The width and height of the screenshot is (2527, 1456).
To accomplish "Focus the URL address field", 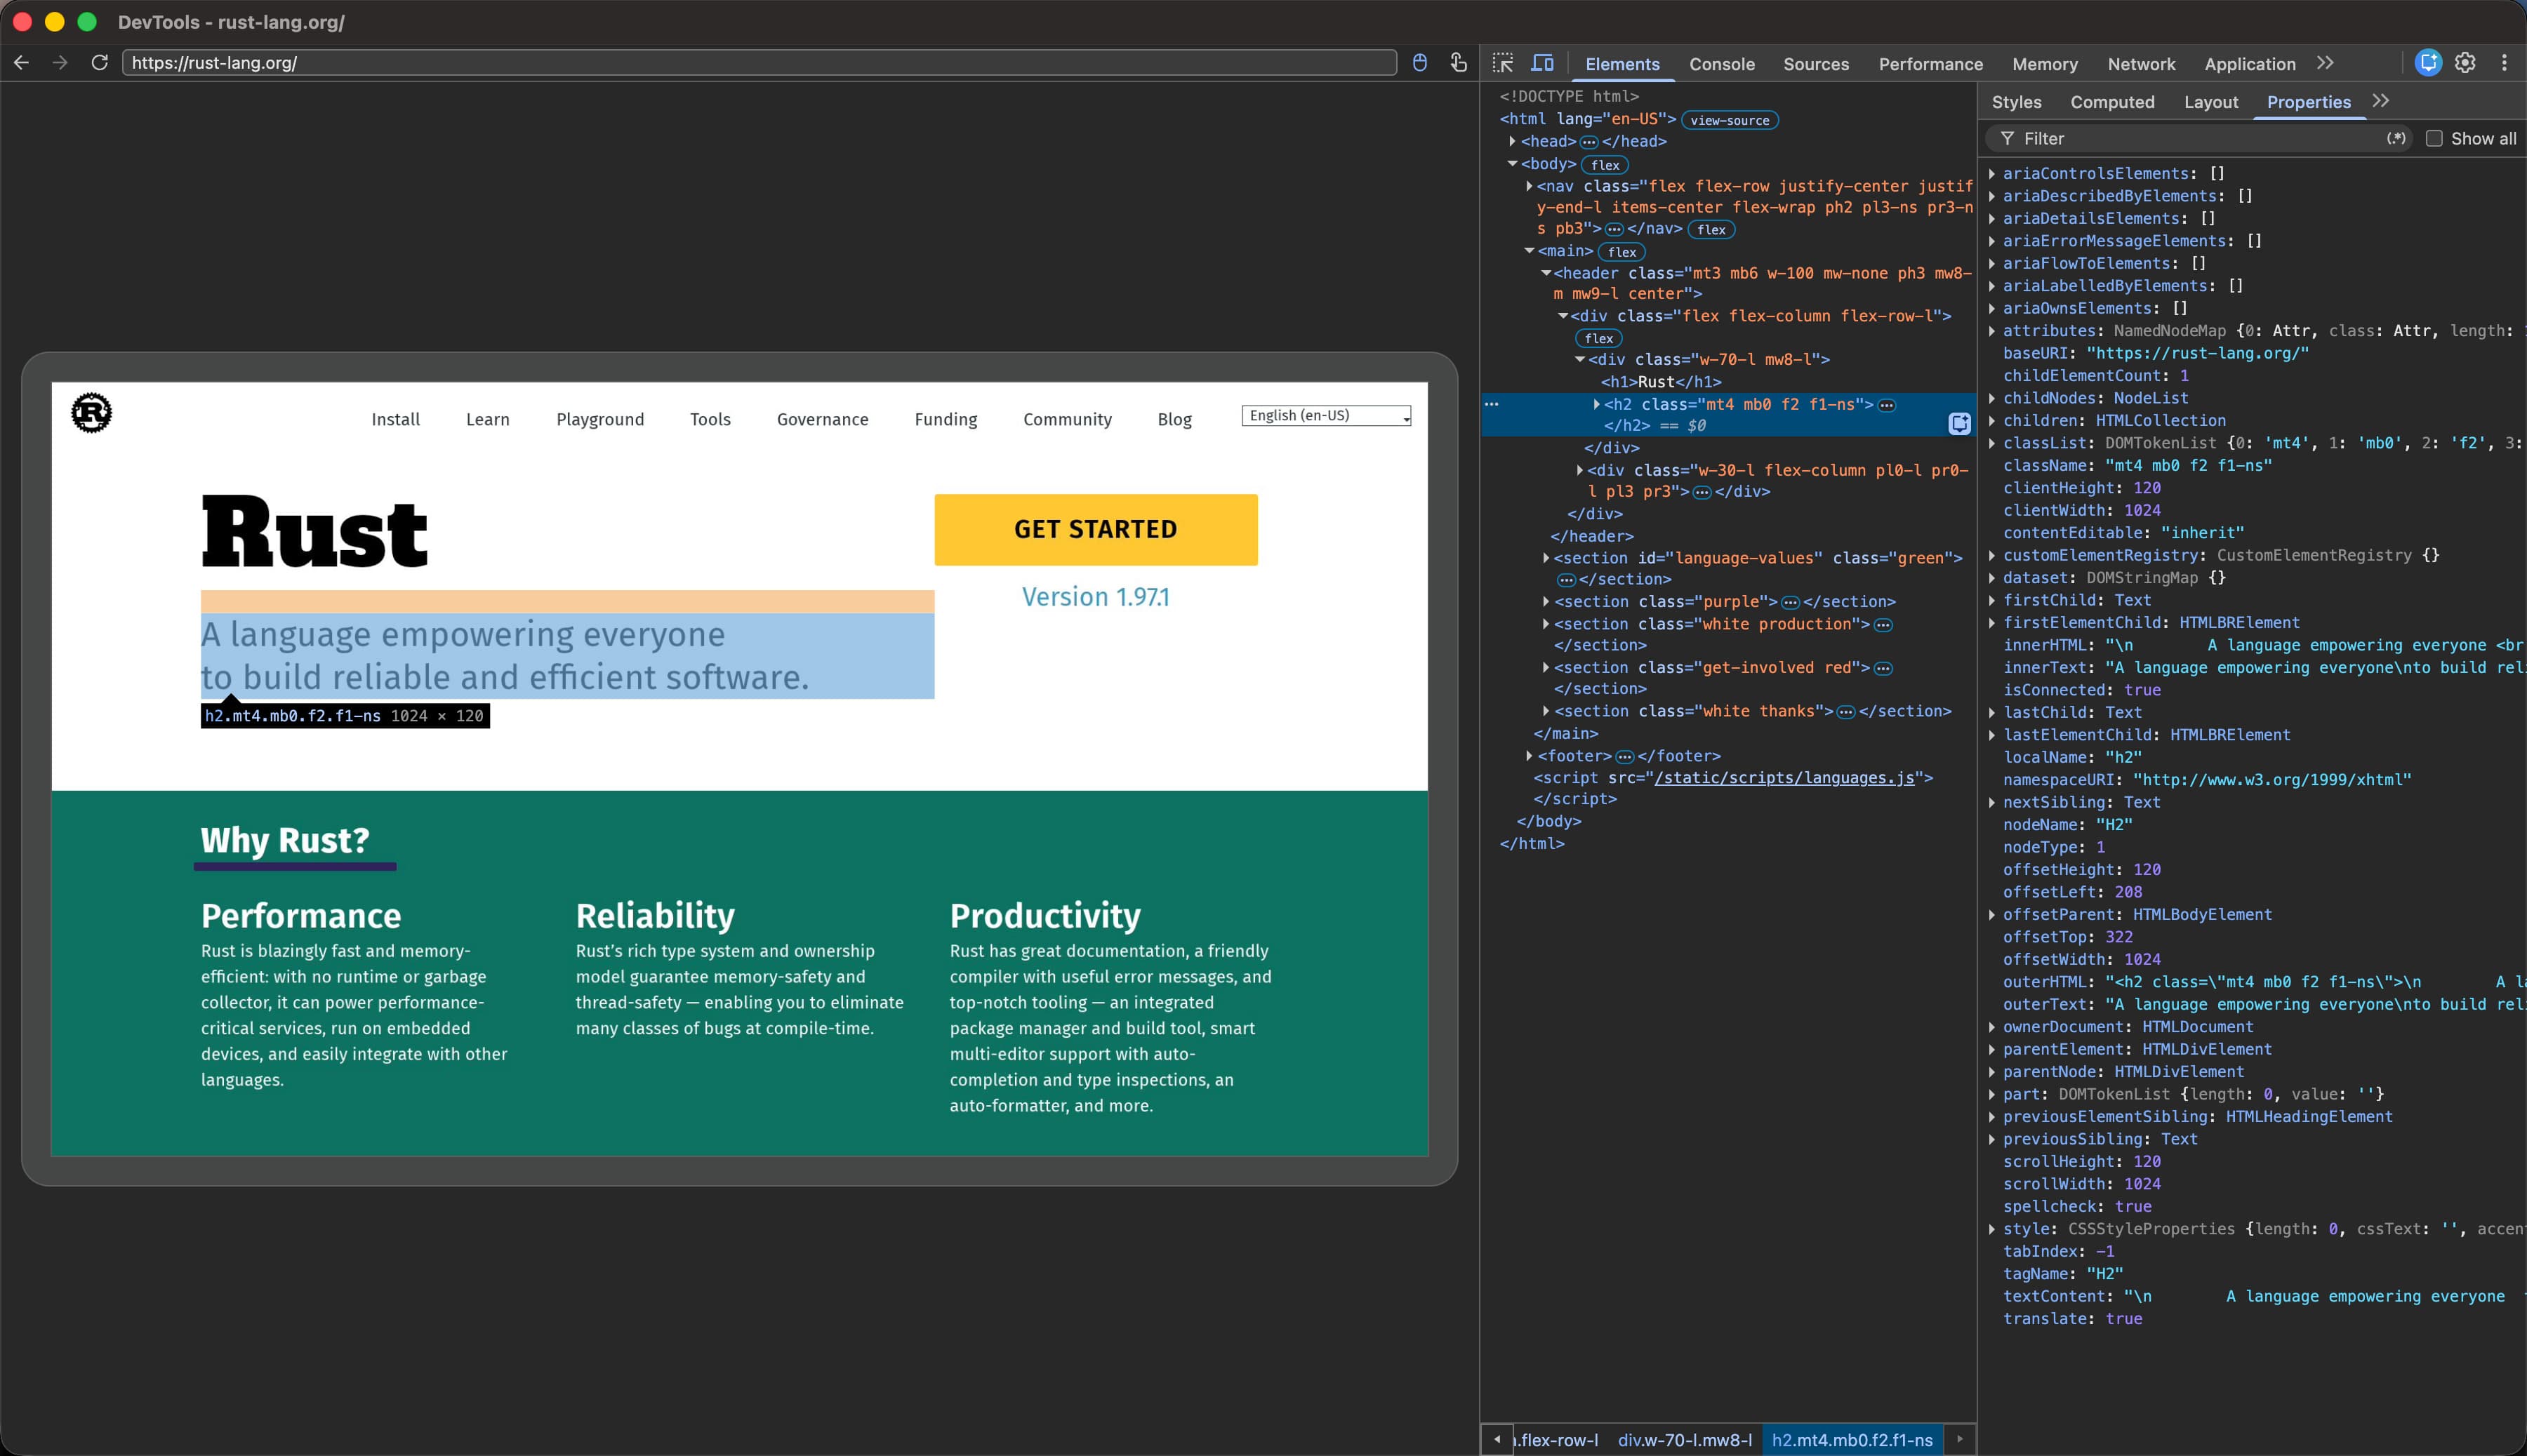I will point(760,62).
